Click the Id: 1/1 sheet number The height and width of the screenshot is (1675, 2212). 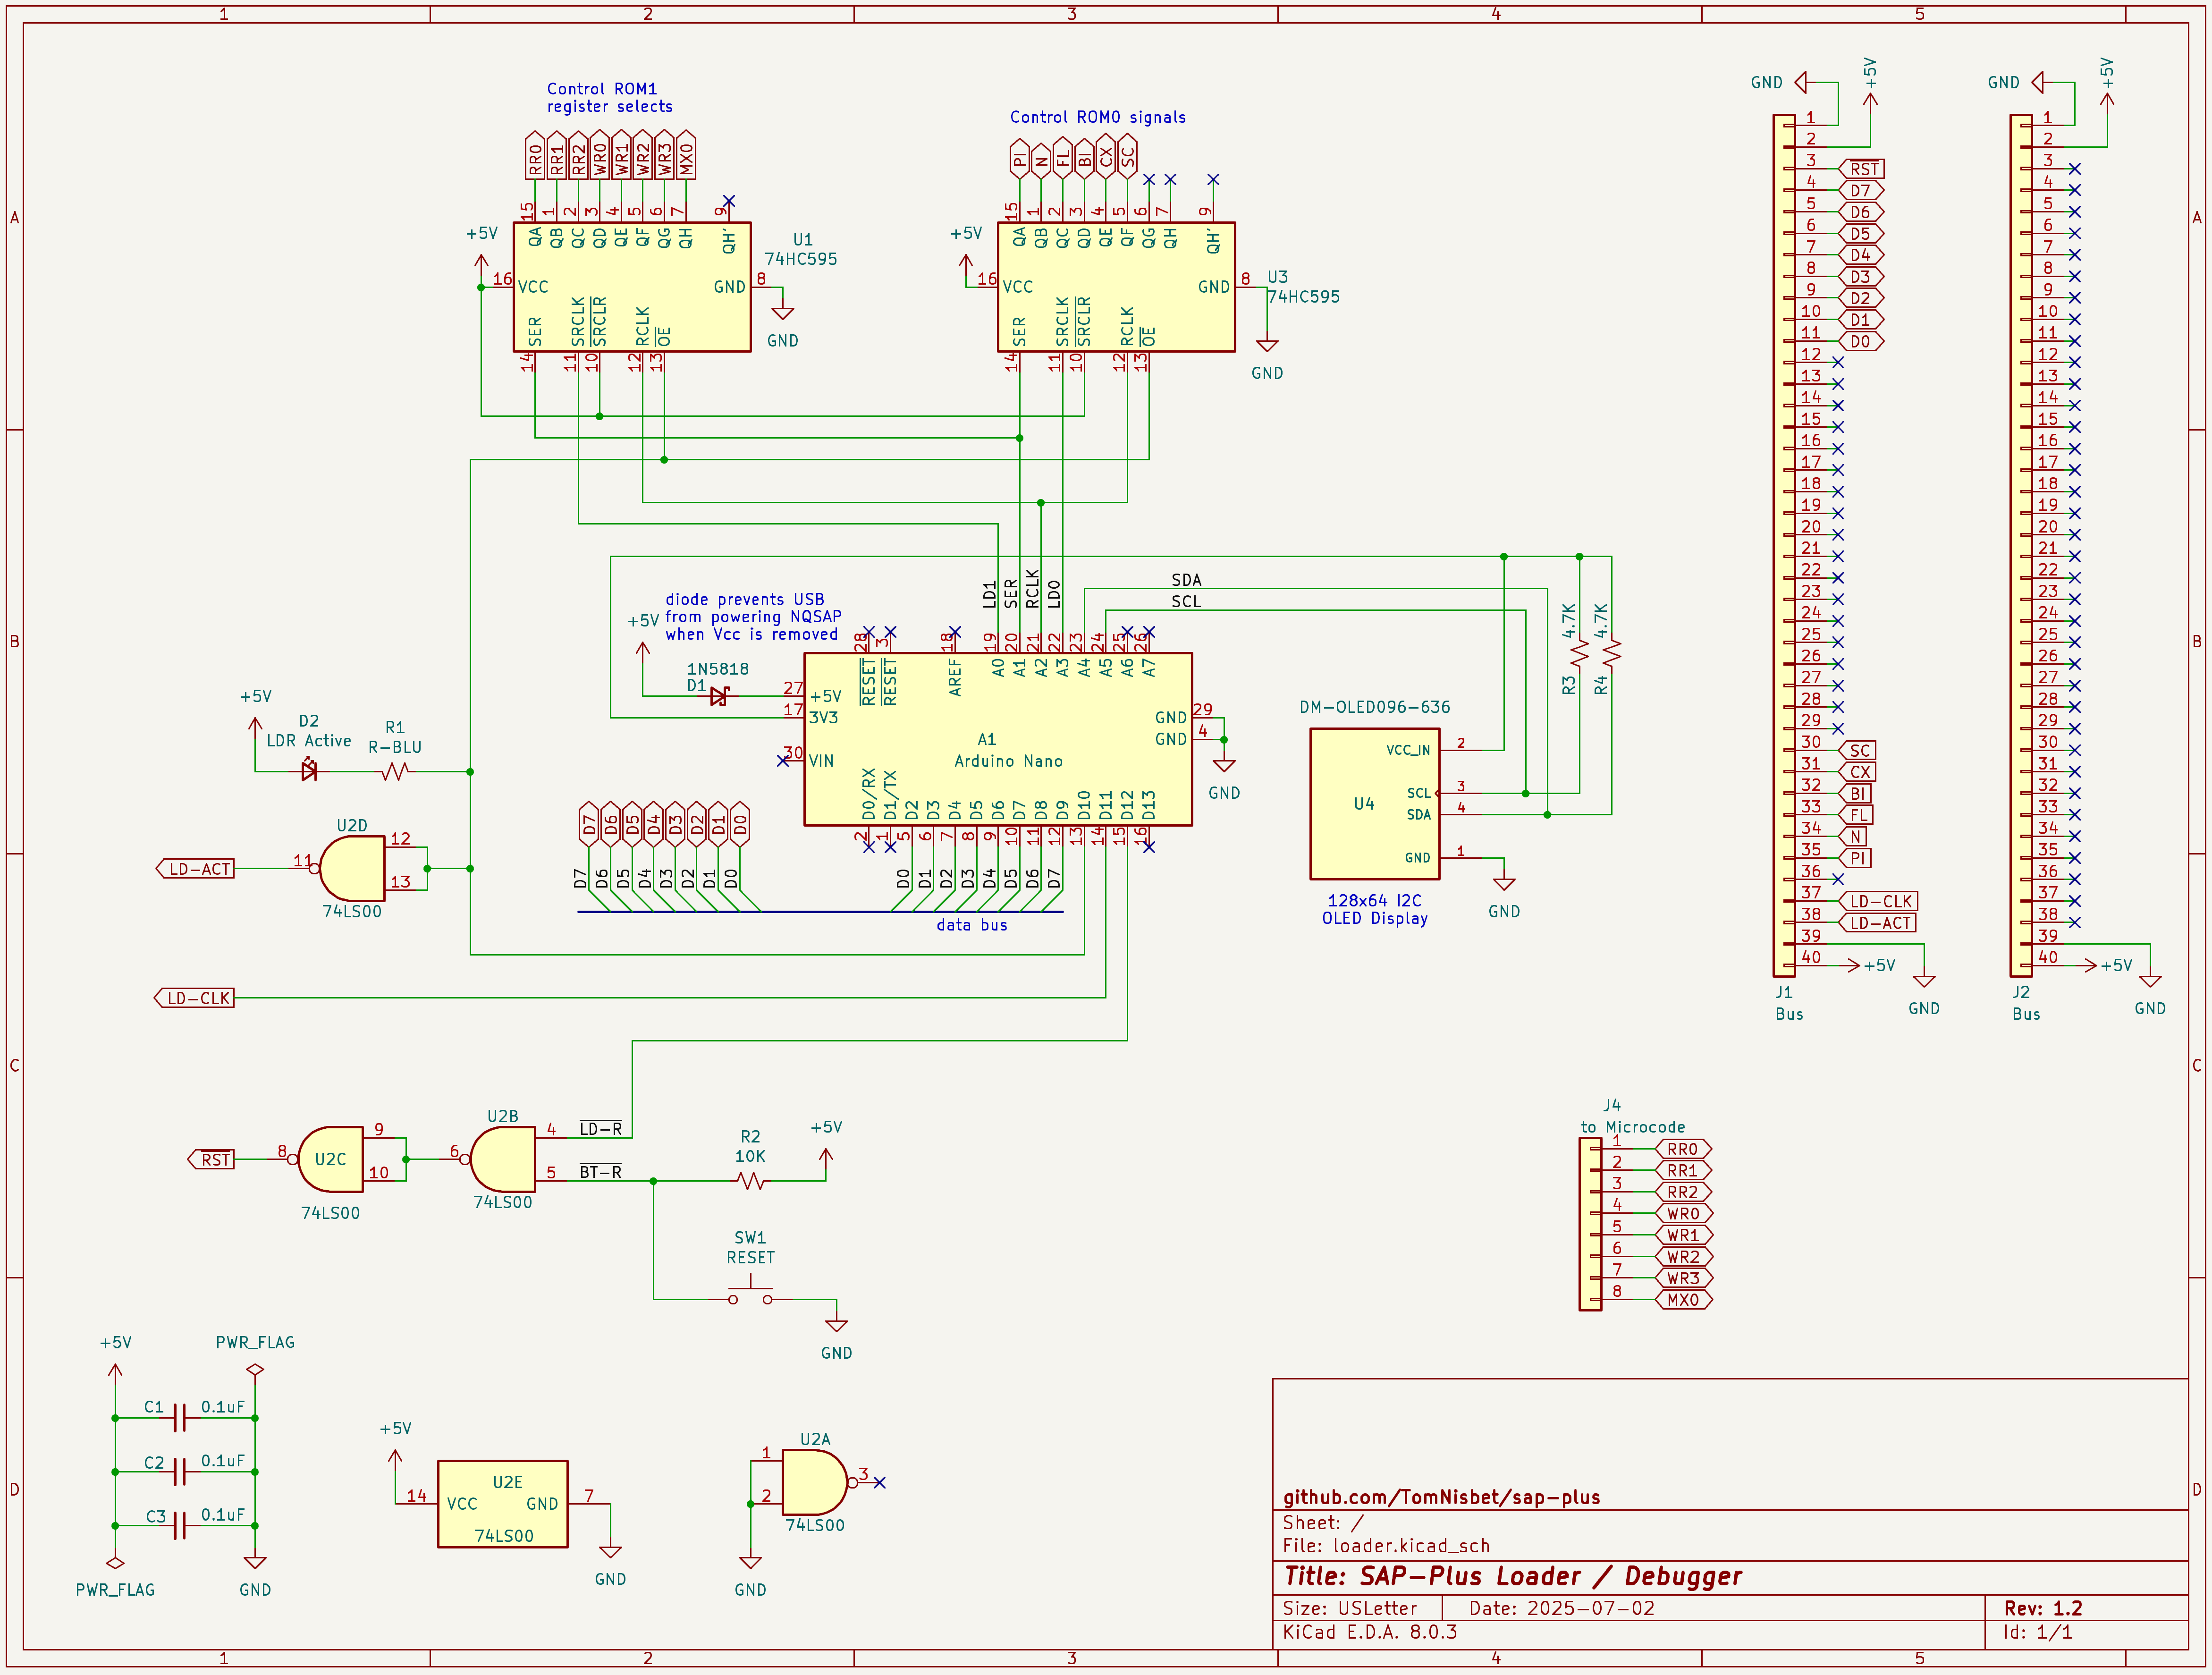[x=2038, y=1632]
